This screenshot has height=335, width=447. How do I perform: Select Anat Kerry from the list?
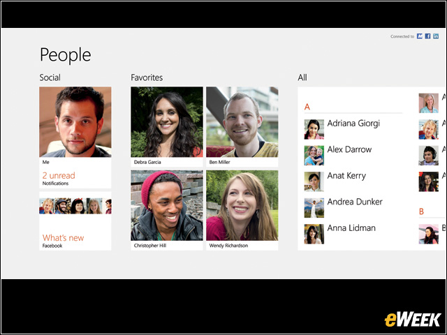pyautogui.click(x=353, y=181)
